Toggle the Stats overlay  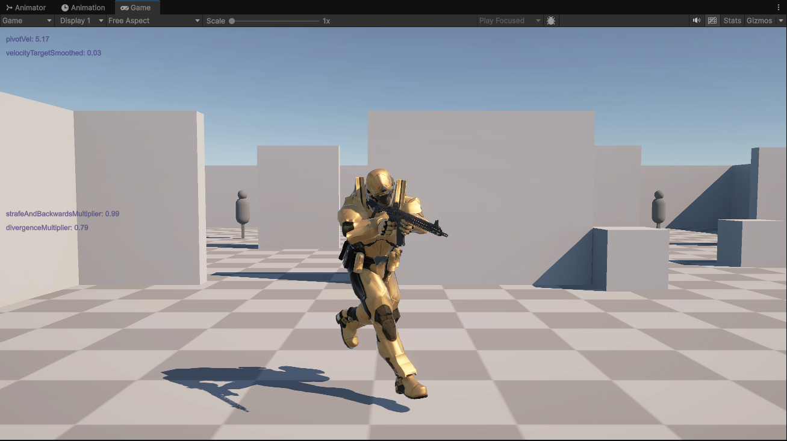[x=732, y=20]
